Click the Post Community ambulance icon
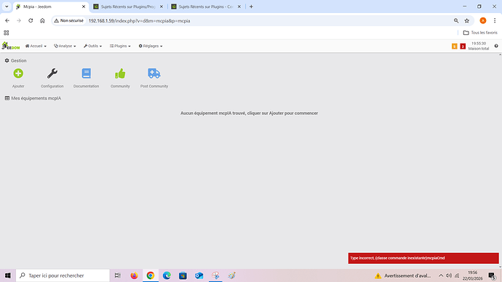502x282 pixels. [154, 73]
